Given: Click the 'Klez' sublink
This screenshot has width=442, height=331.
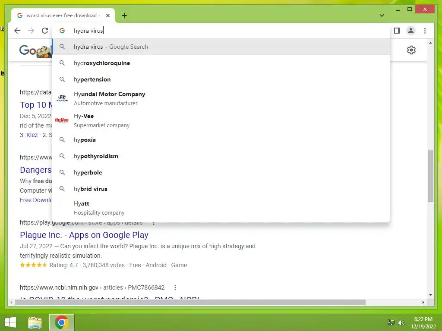Looking at the screenshot, I should 32,135.
